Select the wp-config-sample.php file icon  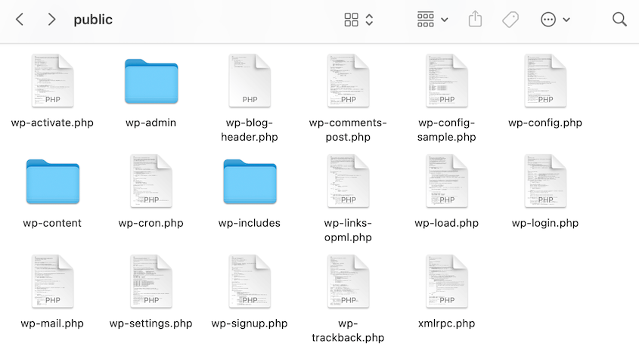pos(447,81)
